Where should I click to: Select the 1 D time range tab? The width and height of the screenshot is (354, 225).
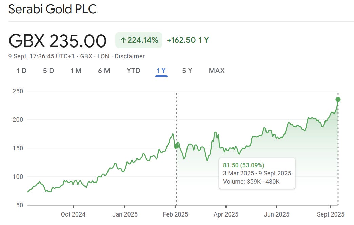21,71
